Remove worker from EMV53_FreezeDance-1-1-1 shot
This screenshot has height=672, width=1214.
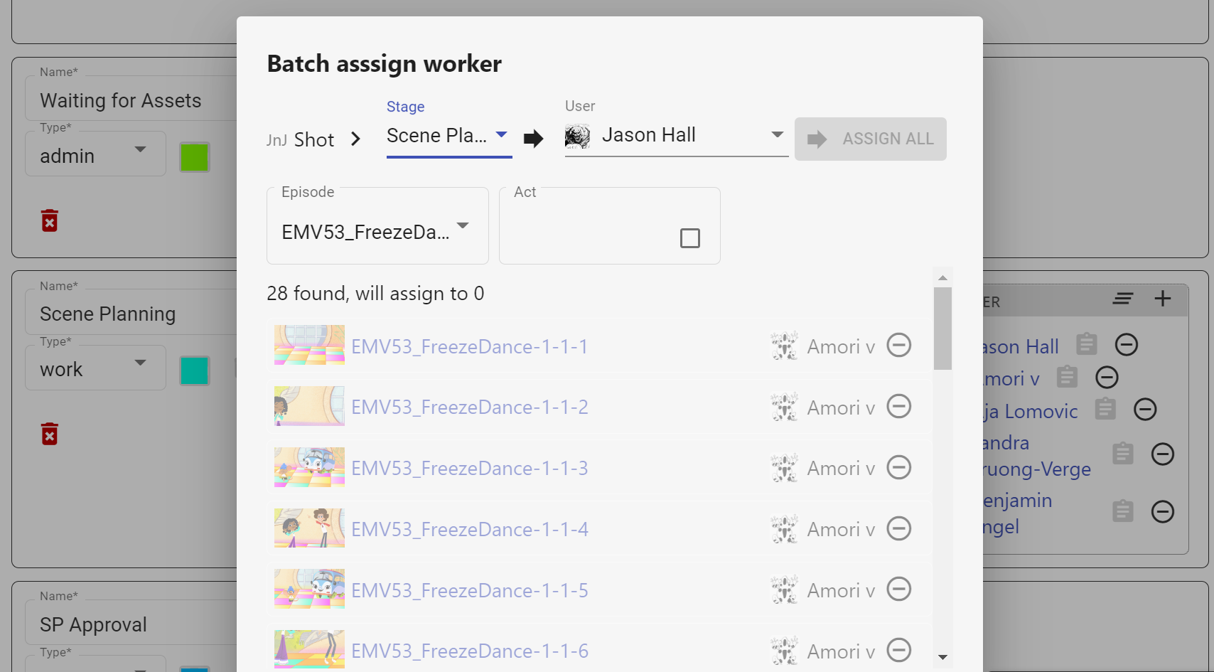[898, 346]
